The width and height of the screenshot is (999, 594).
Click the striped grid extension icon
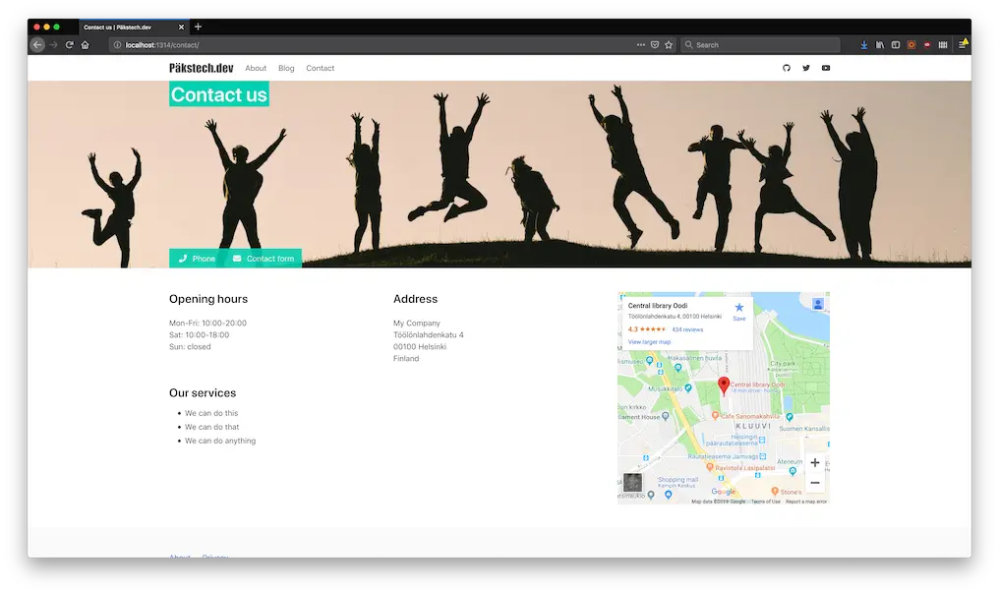[943, 45]
